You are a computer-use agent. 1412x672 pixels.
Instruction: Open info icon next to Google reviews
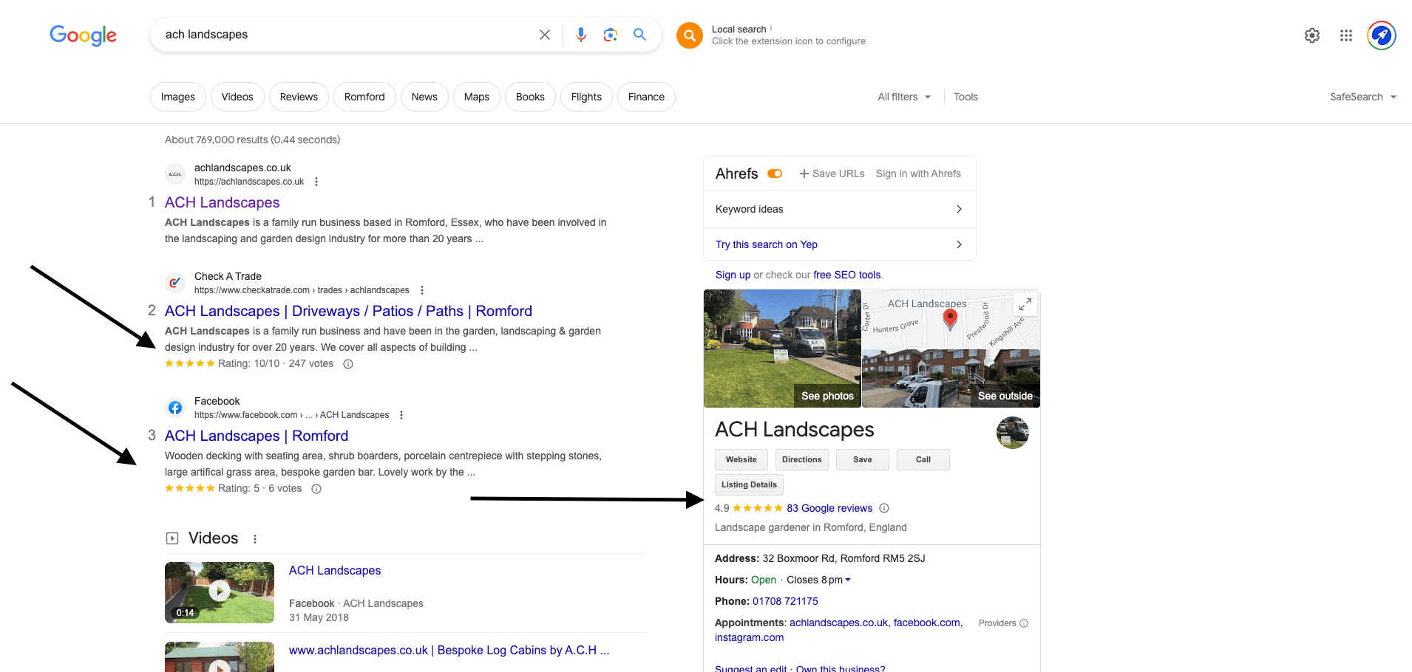884,508
